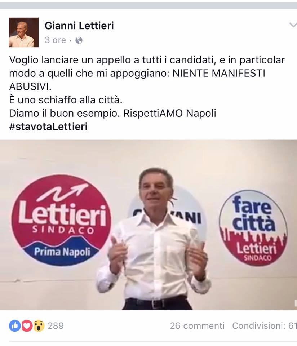Click the small white marker at video edge

click(x=296, y=303)
